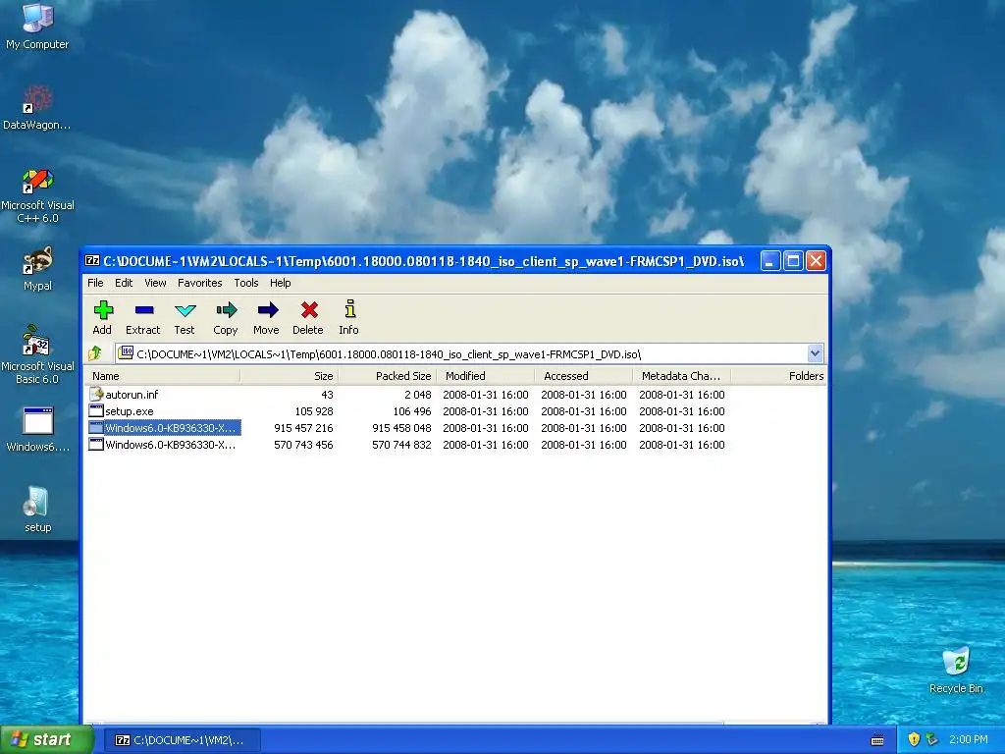
Task: Open the Favorites menu
Action: tap(200, 283)
